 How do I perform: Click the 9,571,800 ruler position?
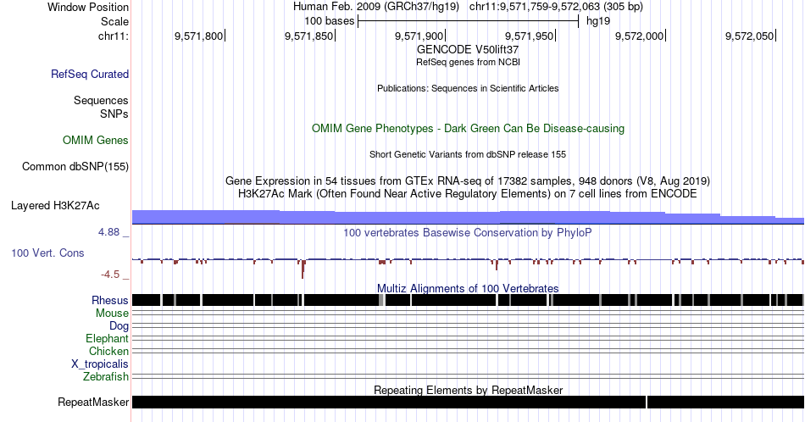coord(199,36)
